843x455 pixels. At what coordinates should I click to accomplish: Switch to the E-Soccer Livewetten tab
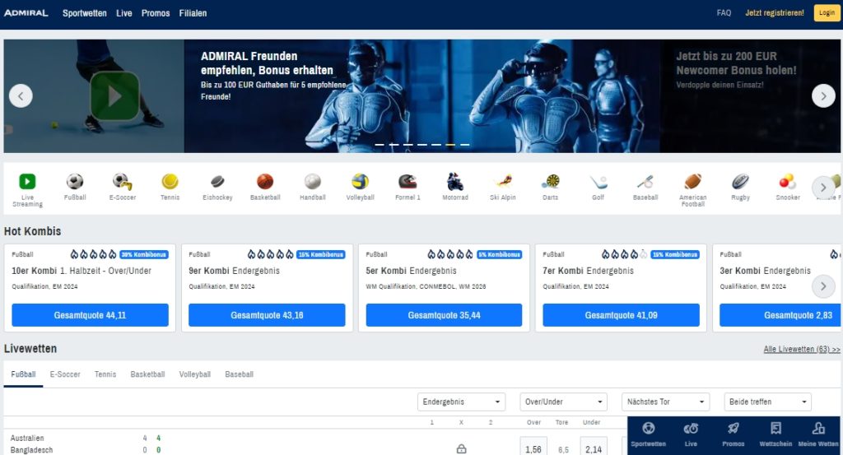[65, 374]
